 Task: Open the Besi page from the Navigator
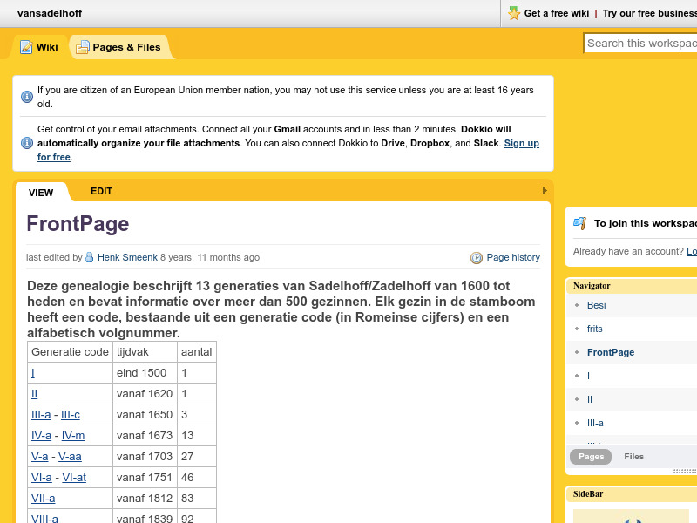[x=596, y=305]
